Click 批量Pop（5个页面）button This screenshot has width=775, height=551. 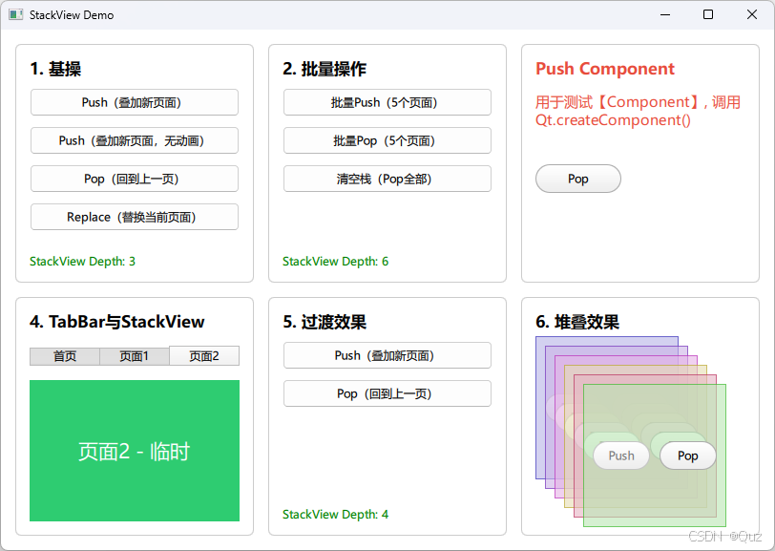(387, 140)
